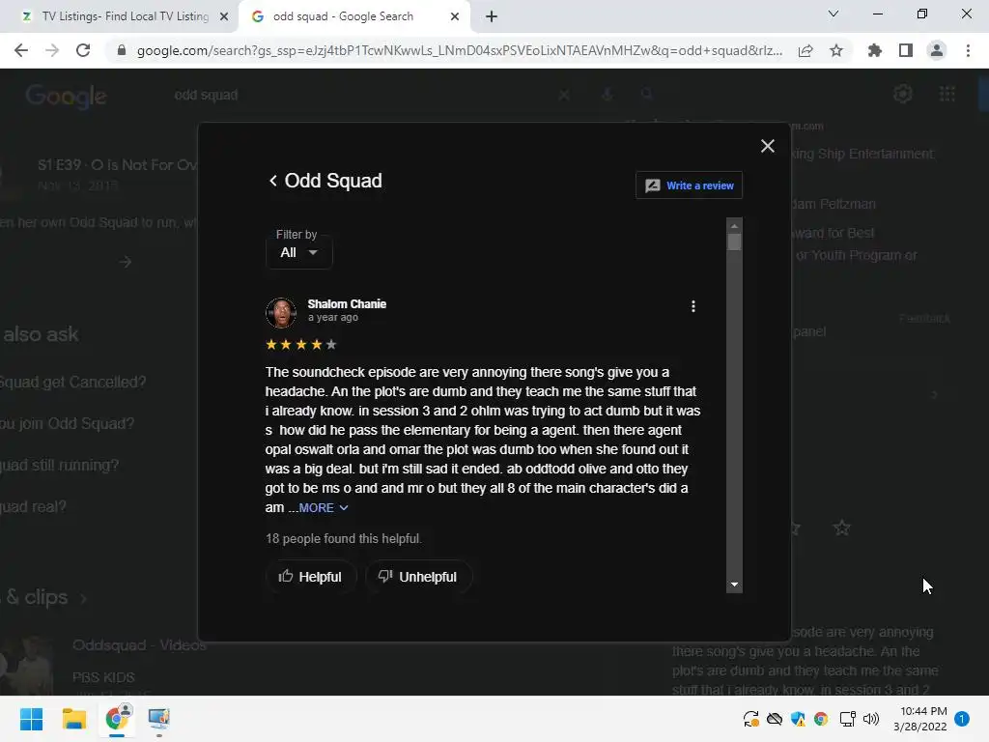Open the reviewer name Shalom Chanie
The height and width of the screenshot is (742, 989).
pos(347,304)
